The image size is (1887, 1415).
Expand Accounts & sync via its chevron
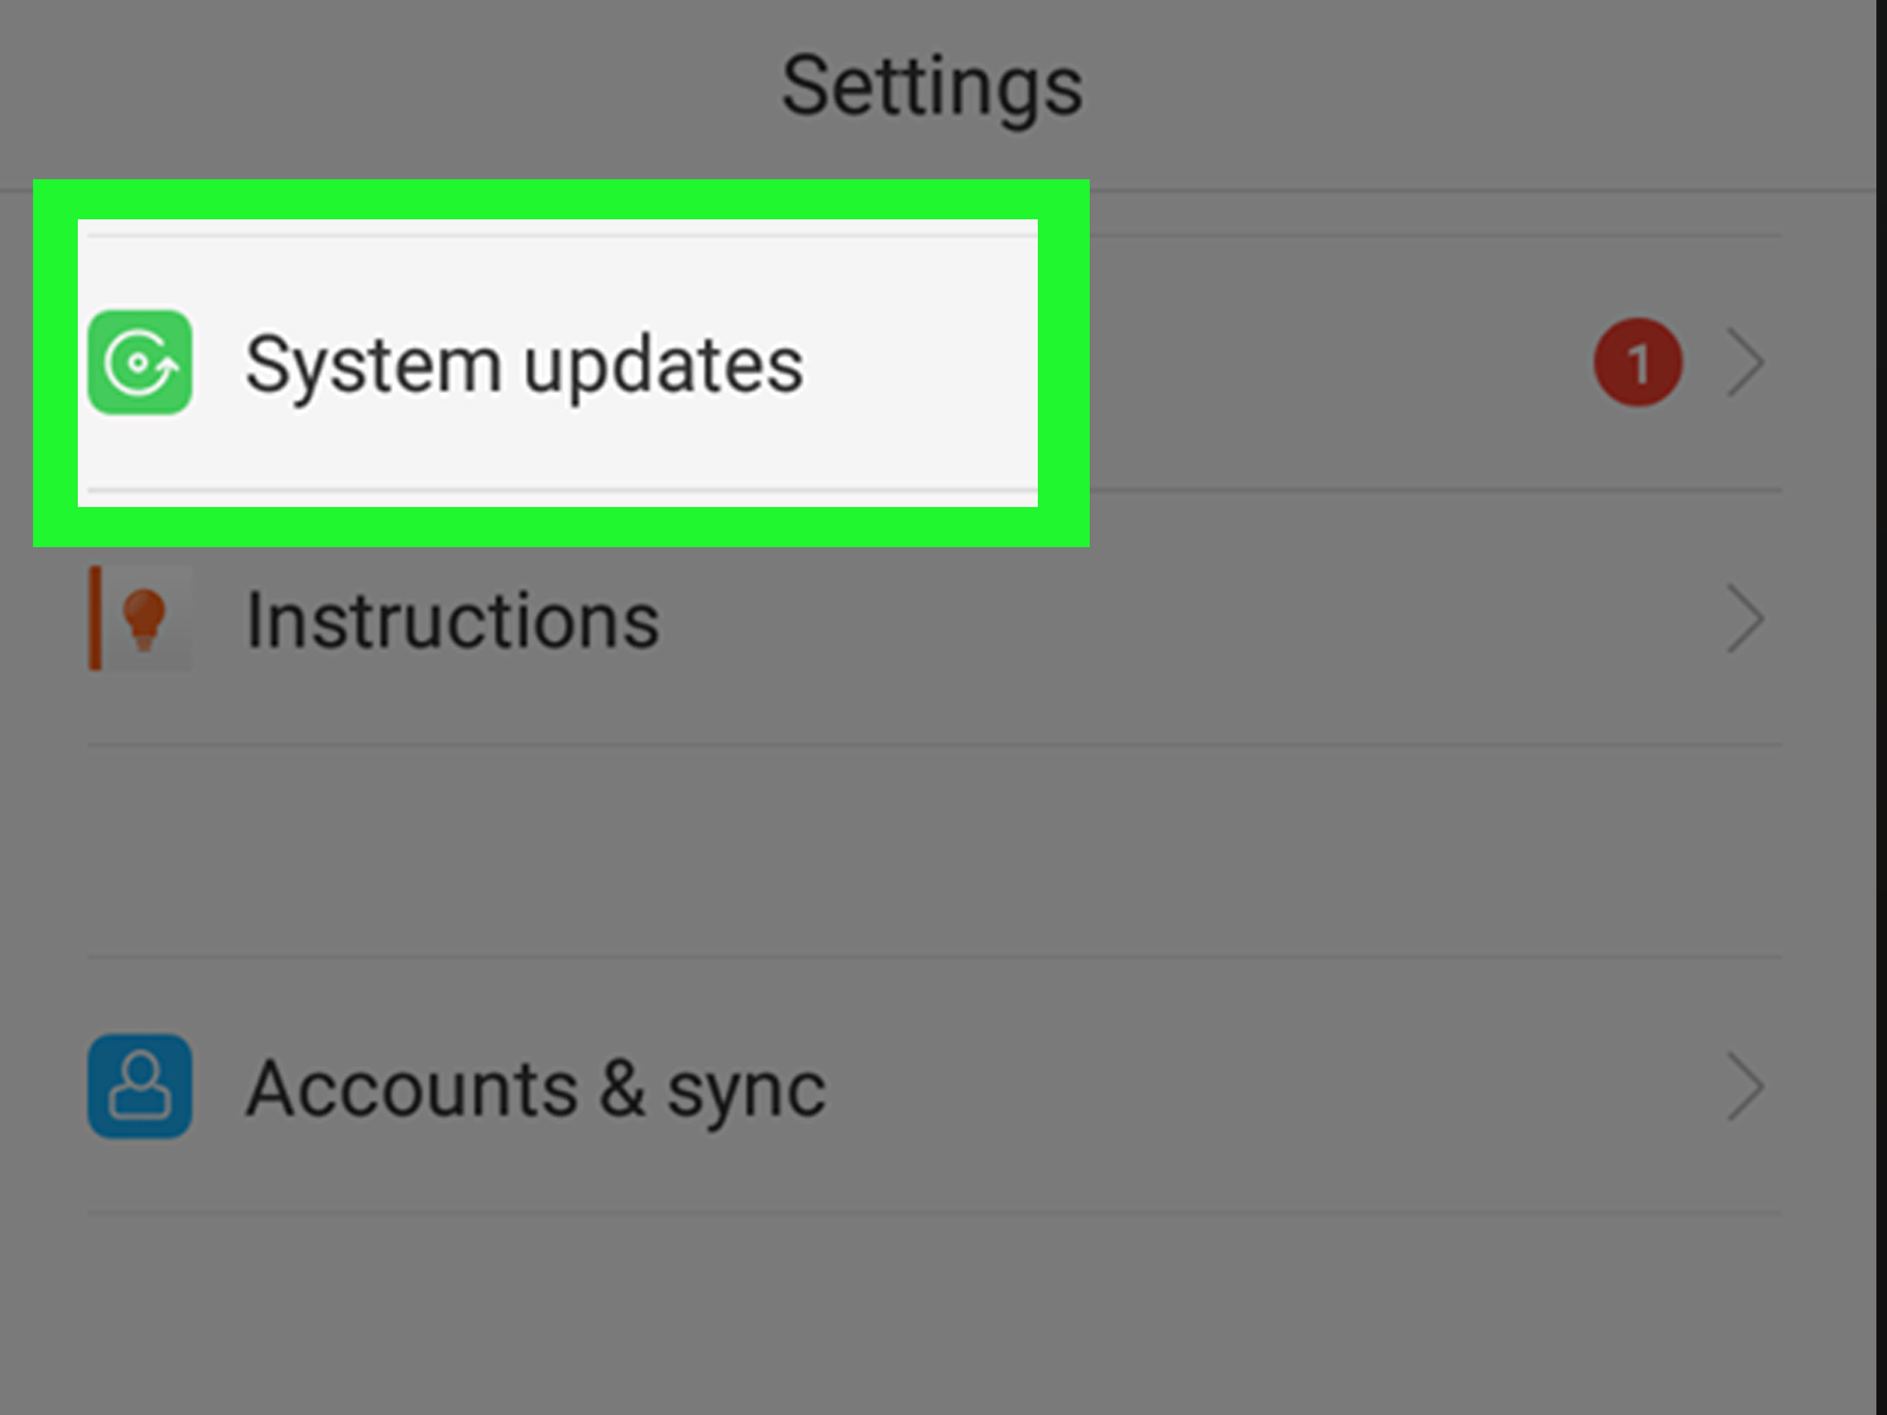[x=1745, y=1086]
